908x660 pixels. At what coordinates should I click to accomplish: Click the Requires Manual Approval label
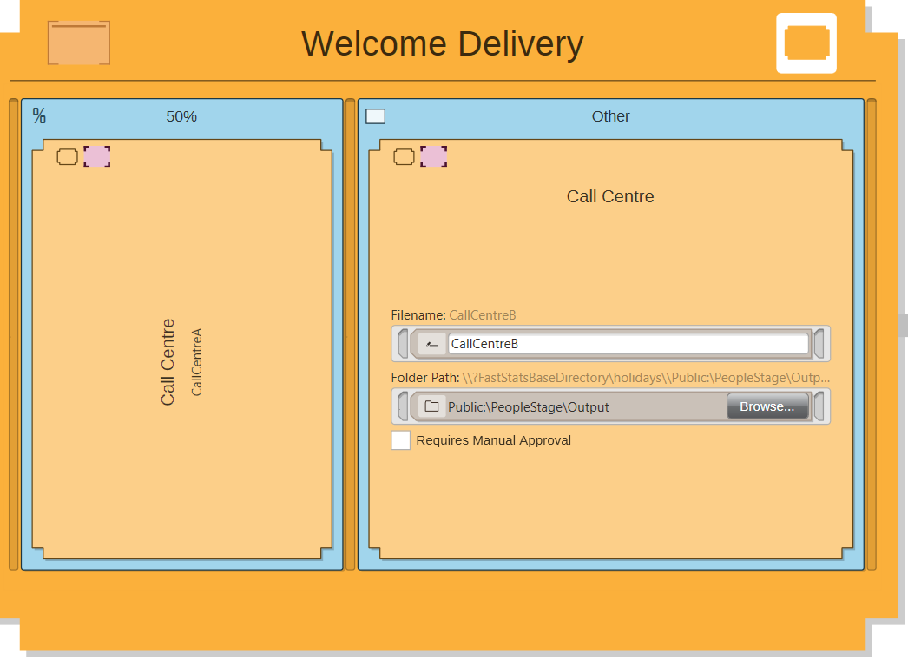pos(493,440)
